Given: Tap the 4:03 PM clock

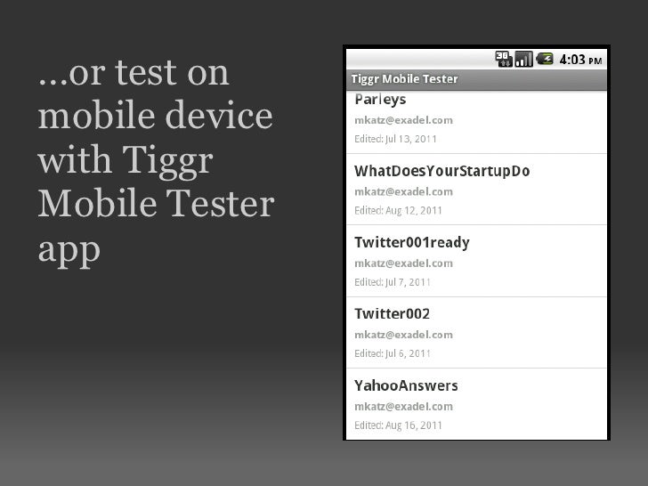Looking at the screenshot, I should tap(580, 60).
